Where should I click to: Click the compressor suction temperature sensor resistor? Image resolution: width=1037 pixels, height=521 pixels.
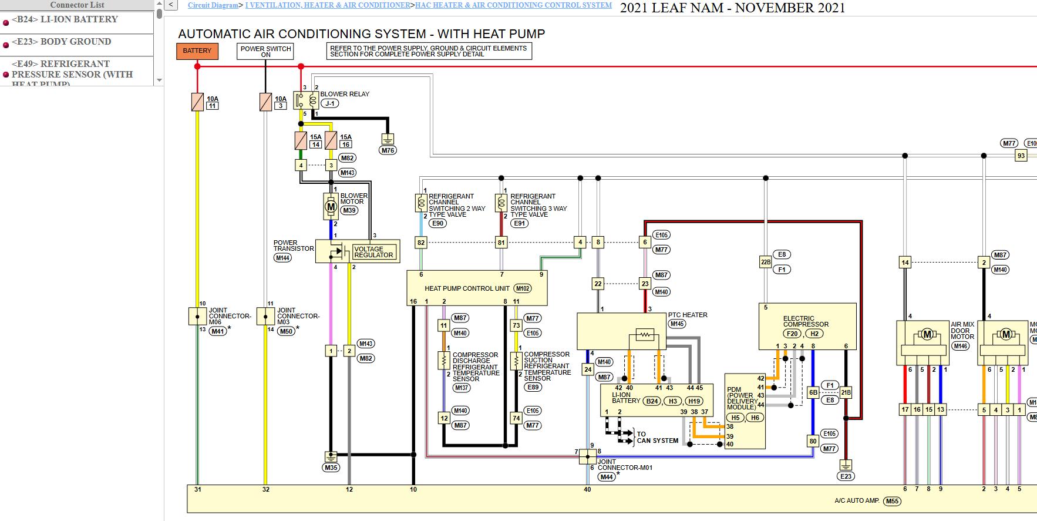point(516,360)
